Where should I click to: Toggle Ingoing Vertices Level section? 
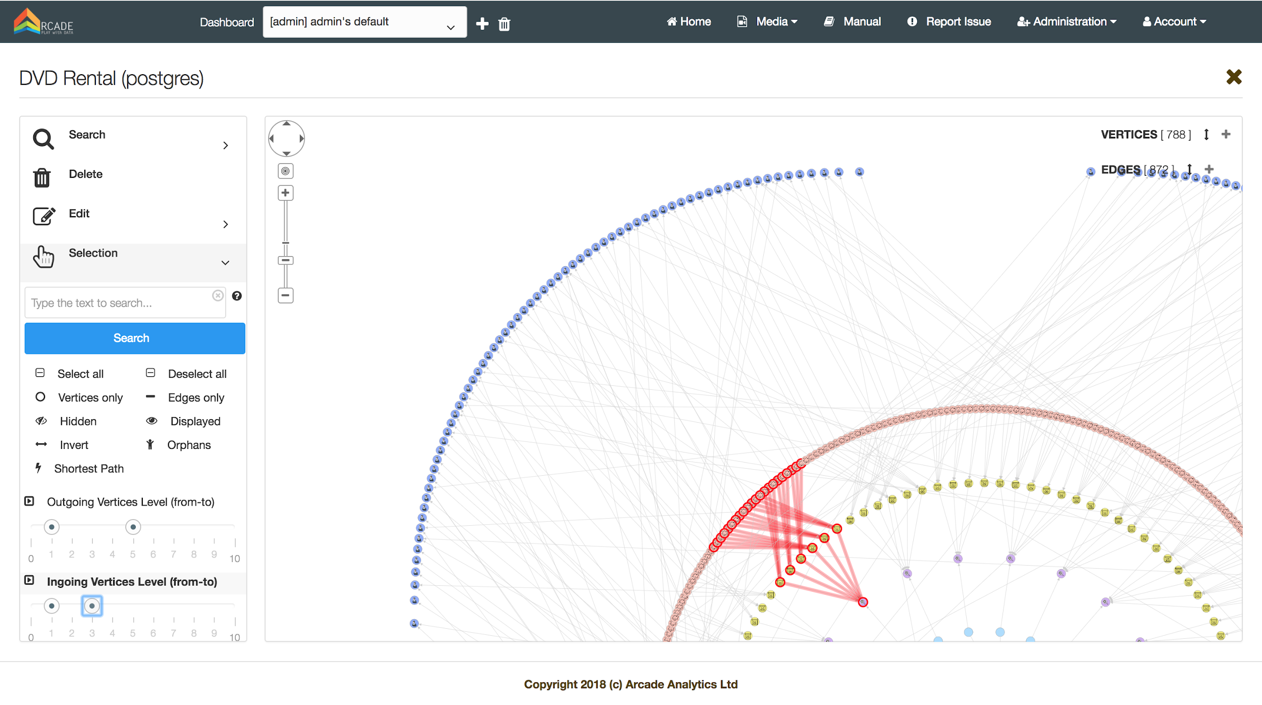coord(29,581)
